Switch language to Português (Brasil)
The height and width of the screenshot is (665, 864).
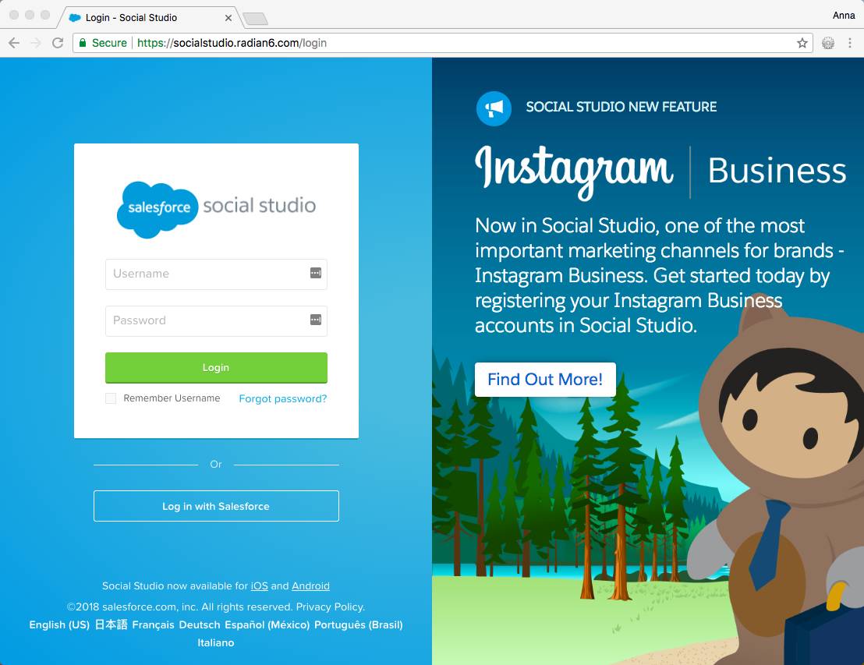click(359, 624)
